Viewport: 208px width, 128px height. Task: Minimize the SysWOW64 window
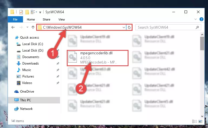coord(174,12)
